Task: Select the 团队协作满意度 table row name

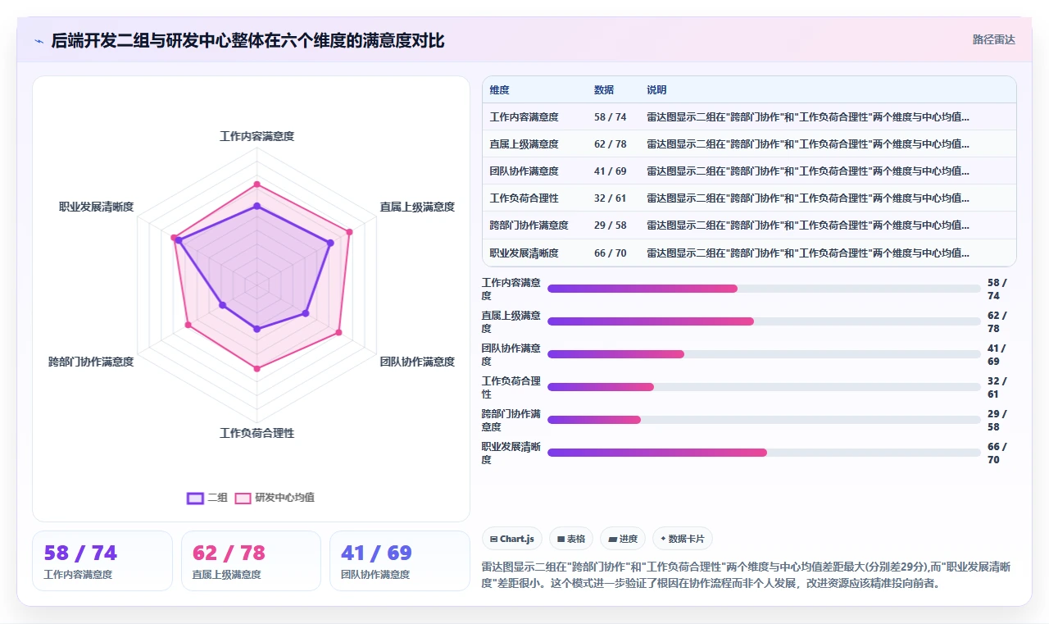Action: pyautogui.click(x=524, y=171)
